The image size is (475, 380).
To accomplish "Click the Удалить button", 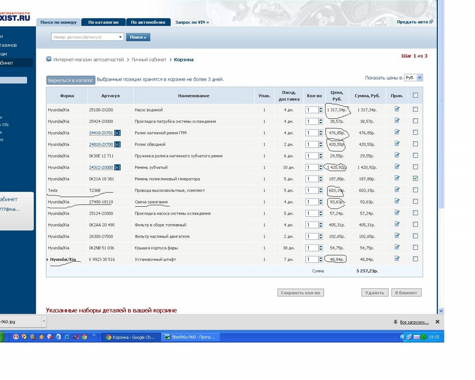I will pyautogui.click(x=375, y=293).
